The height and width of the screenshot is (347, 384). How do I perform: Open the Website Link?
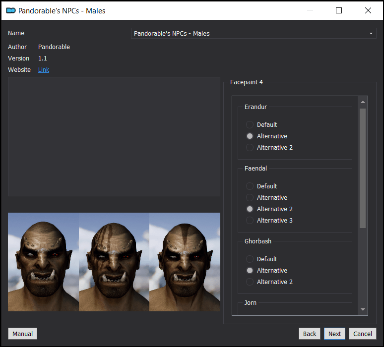pyautogui.click(x=44, y=70)
